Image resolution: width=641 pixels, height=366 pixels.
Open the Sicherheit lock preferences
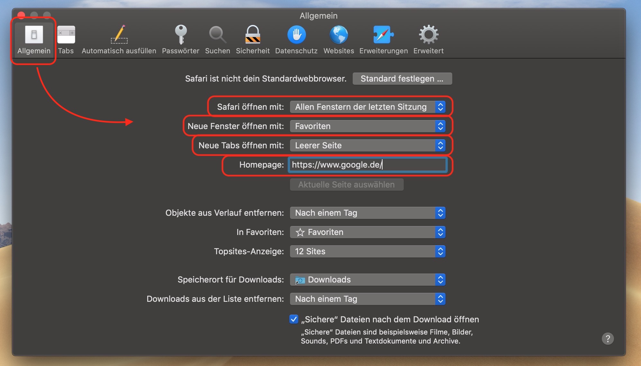click(x=253, y=39)
